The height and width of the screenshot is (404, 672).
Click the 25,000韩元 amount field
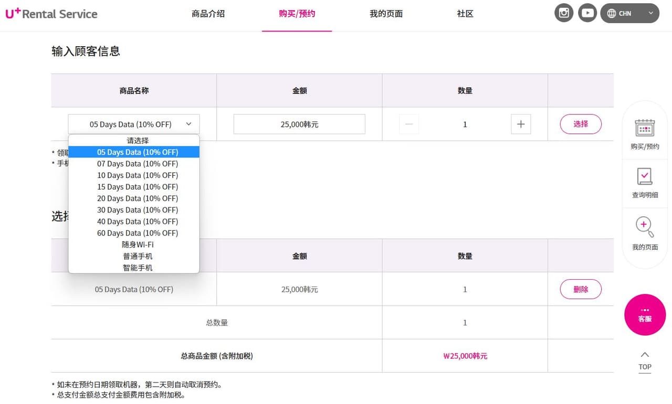(299, 124)
